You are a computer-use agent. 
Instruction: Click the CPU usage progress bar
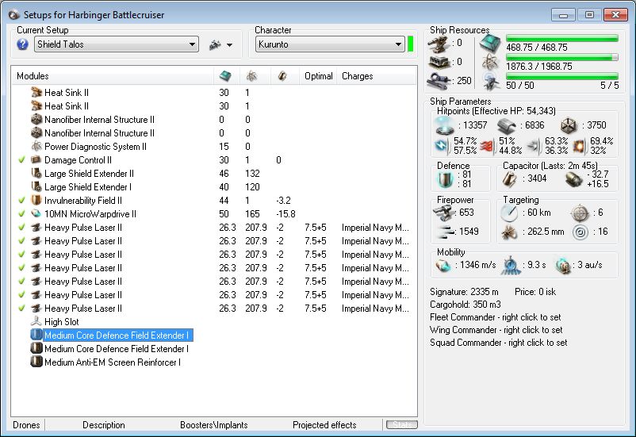(562, 39)
